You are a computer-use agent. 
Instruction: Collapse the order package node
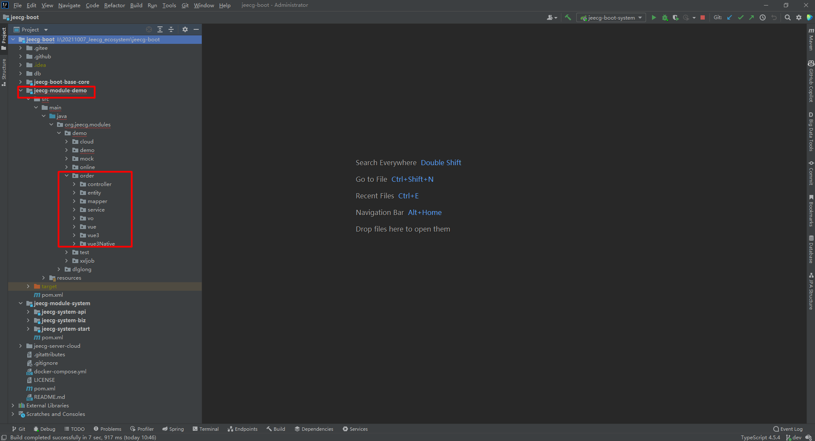(66, 175)
